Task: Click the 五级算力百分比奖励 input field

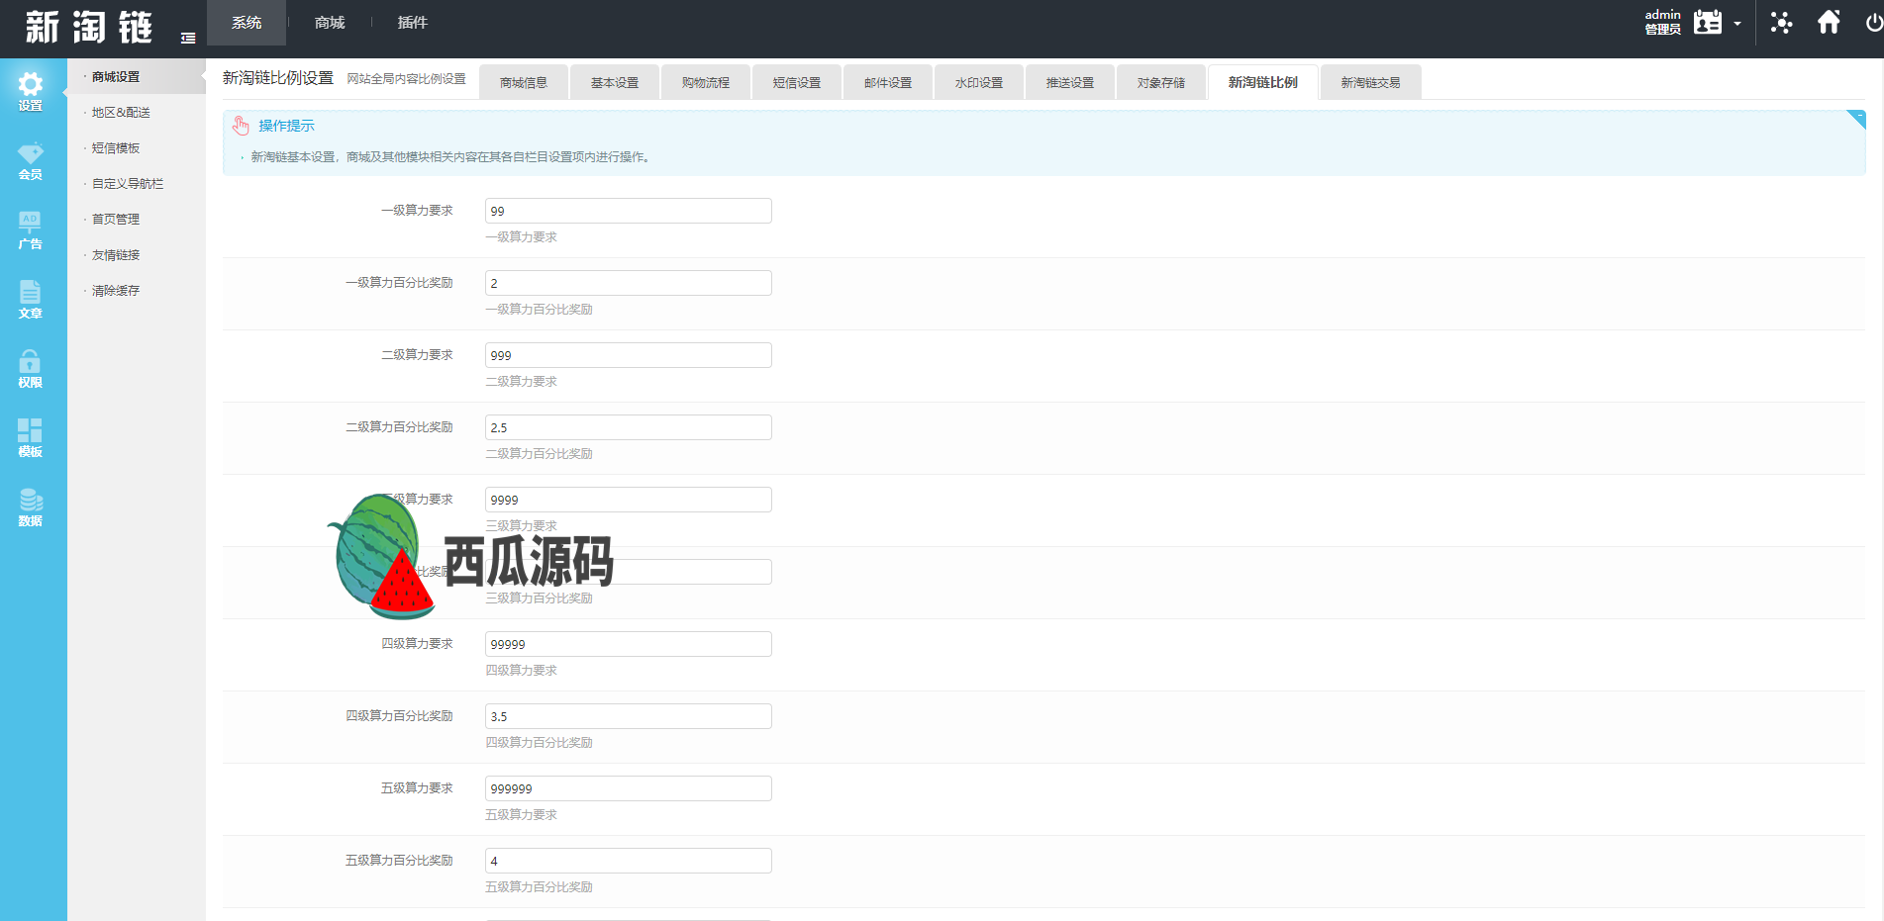Action: [x=629, y=861]
